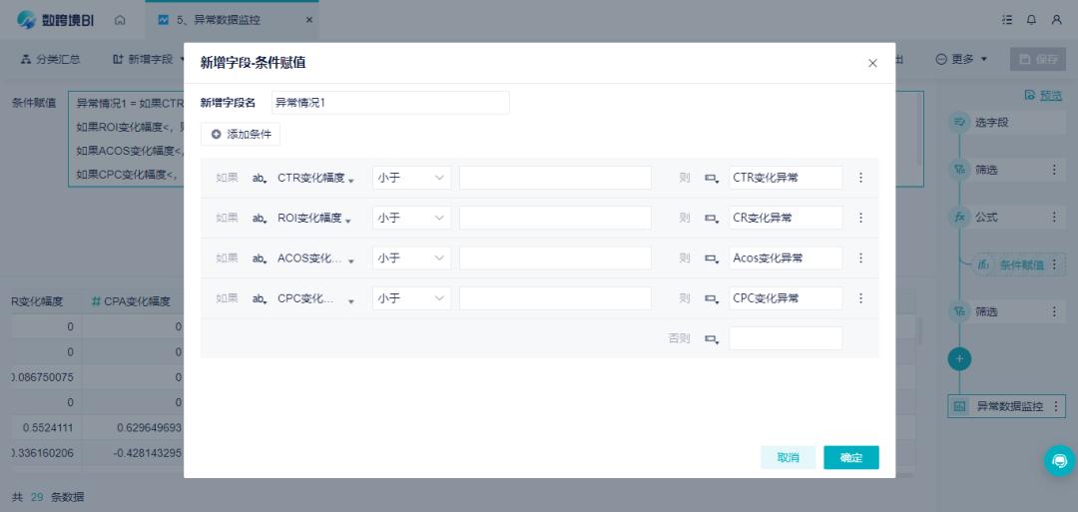The image size is (1078, 512).
Task: Click the 保存 button
Action: point(1037,60)
